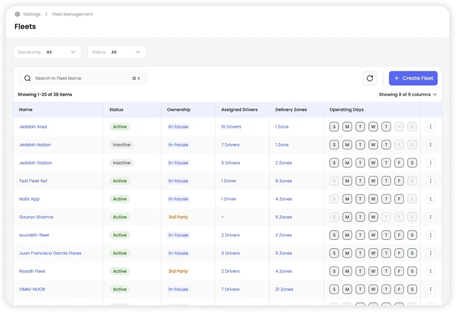The width and height of the screenshot is (456, 312).
Task: Open the three-dot menu for Jeddah Station
Action: point(430,162)
